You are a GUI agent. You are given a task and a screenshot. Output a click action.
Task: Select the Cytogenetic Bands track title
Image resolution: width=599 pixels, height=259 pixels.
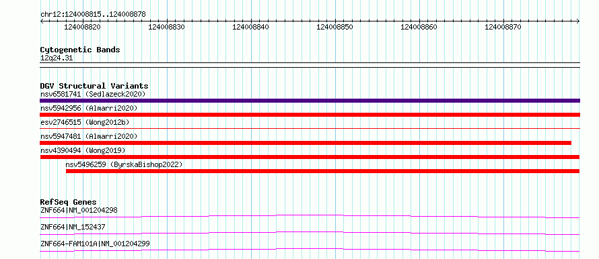[80, 50]
